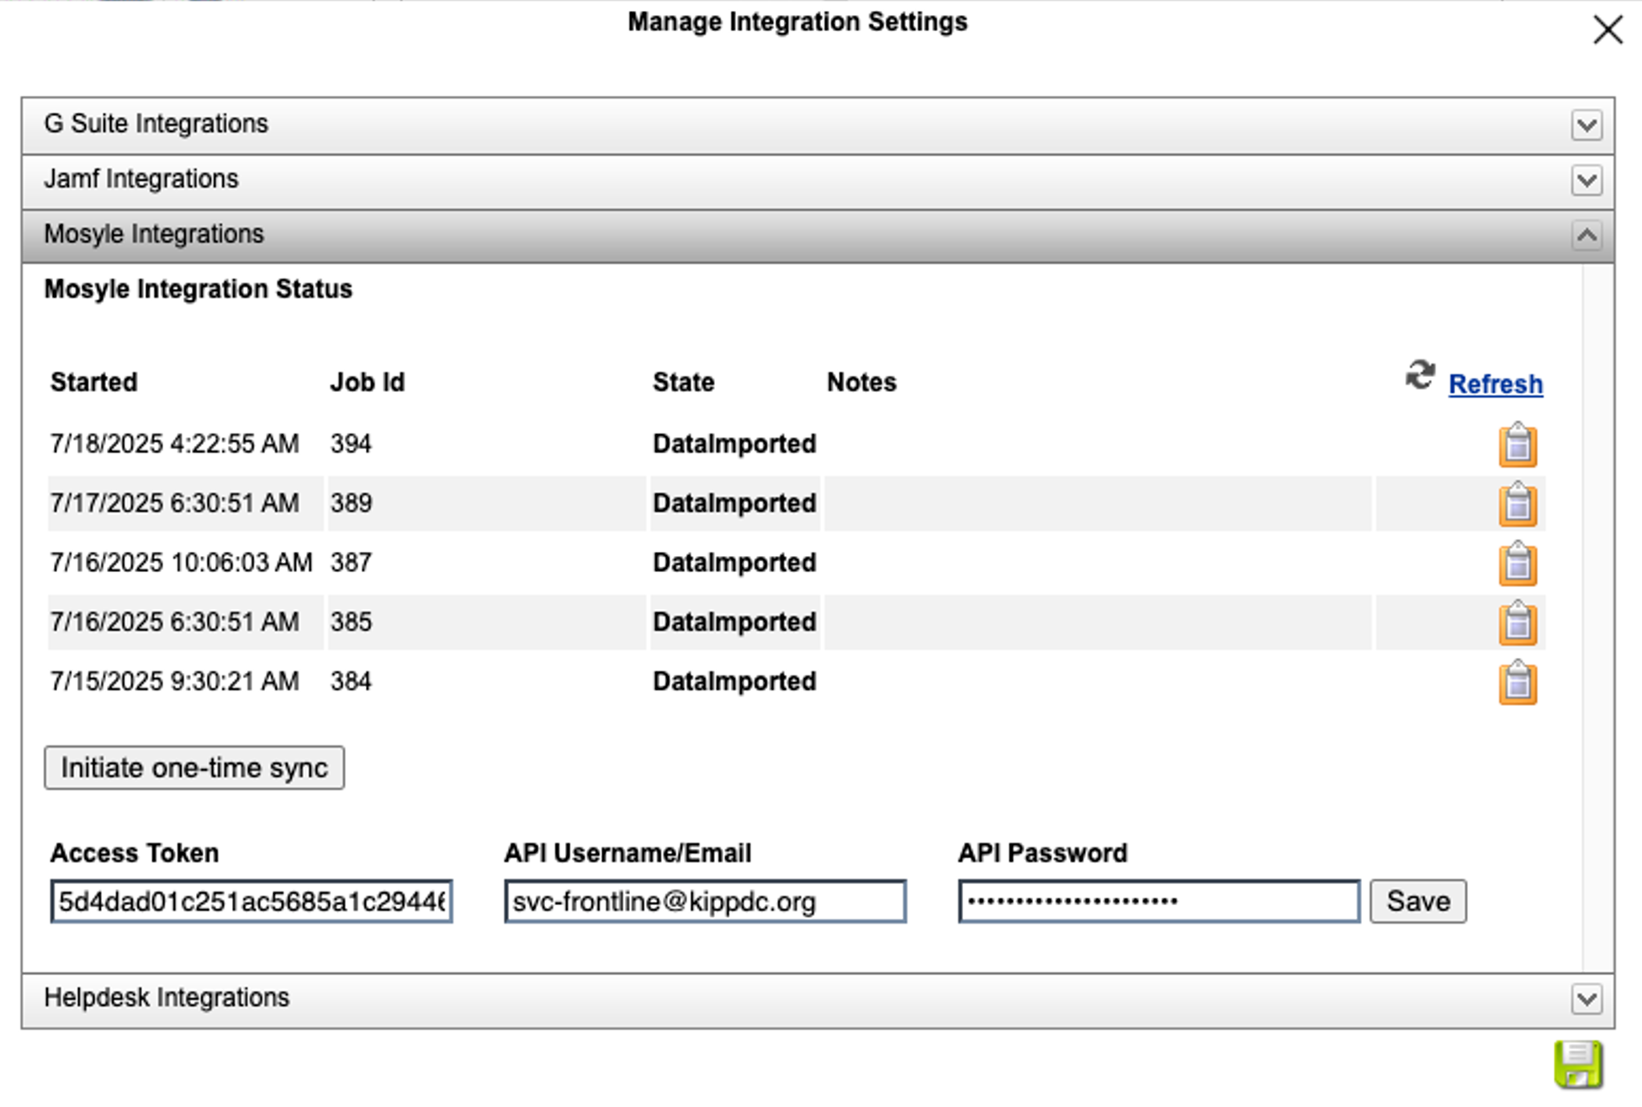Expand the Jamf Integrations section
This screenshot has height=1107, width=1642.
tap(1588, 181)
